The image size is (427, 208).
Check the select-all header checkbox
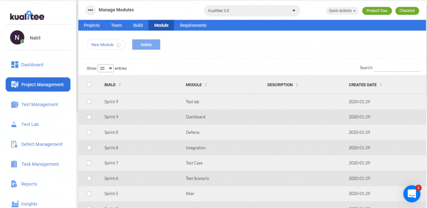pyautogui.click(x=89, y=85)
